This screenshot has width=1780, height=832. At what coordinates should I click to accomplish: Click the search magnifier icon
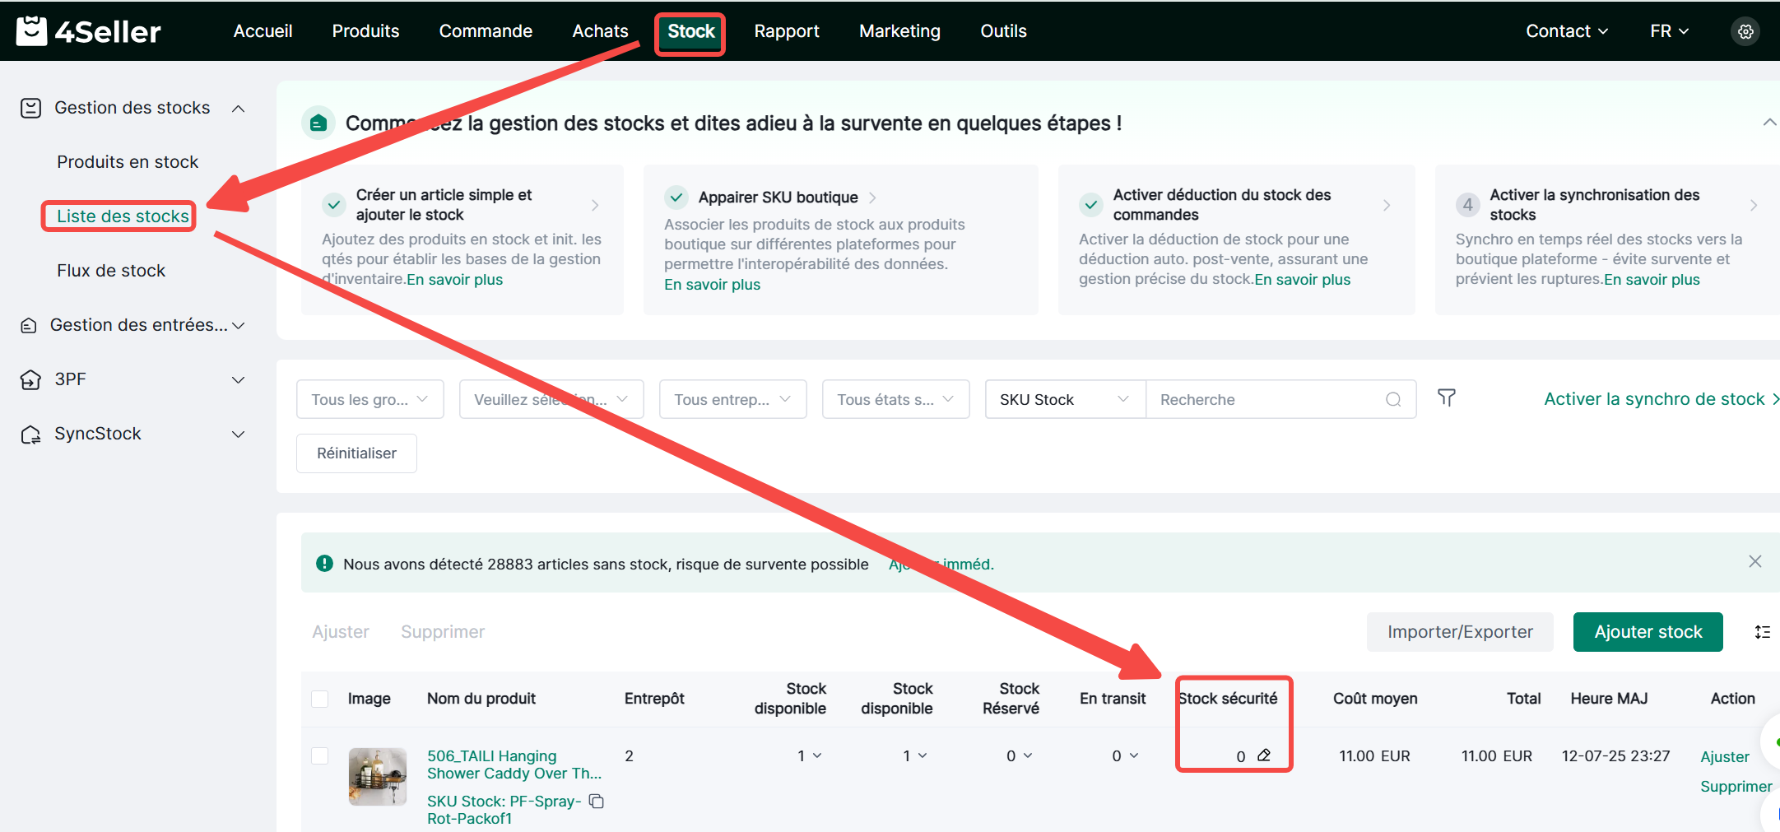click(x=1392, y=399)
